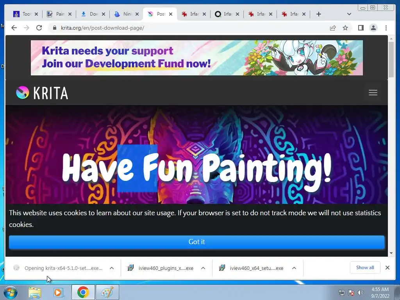Open the Paint taskbar icon
400x300 pixels.
point(107,292)
